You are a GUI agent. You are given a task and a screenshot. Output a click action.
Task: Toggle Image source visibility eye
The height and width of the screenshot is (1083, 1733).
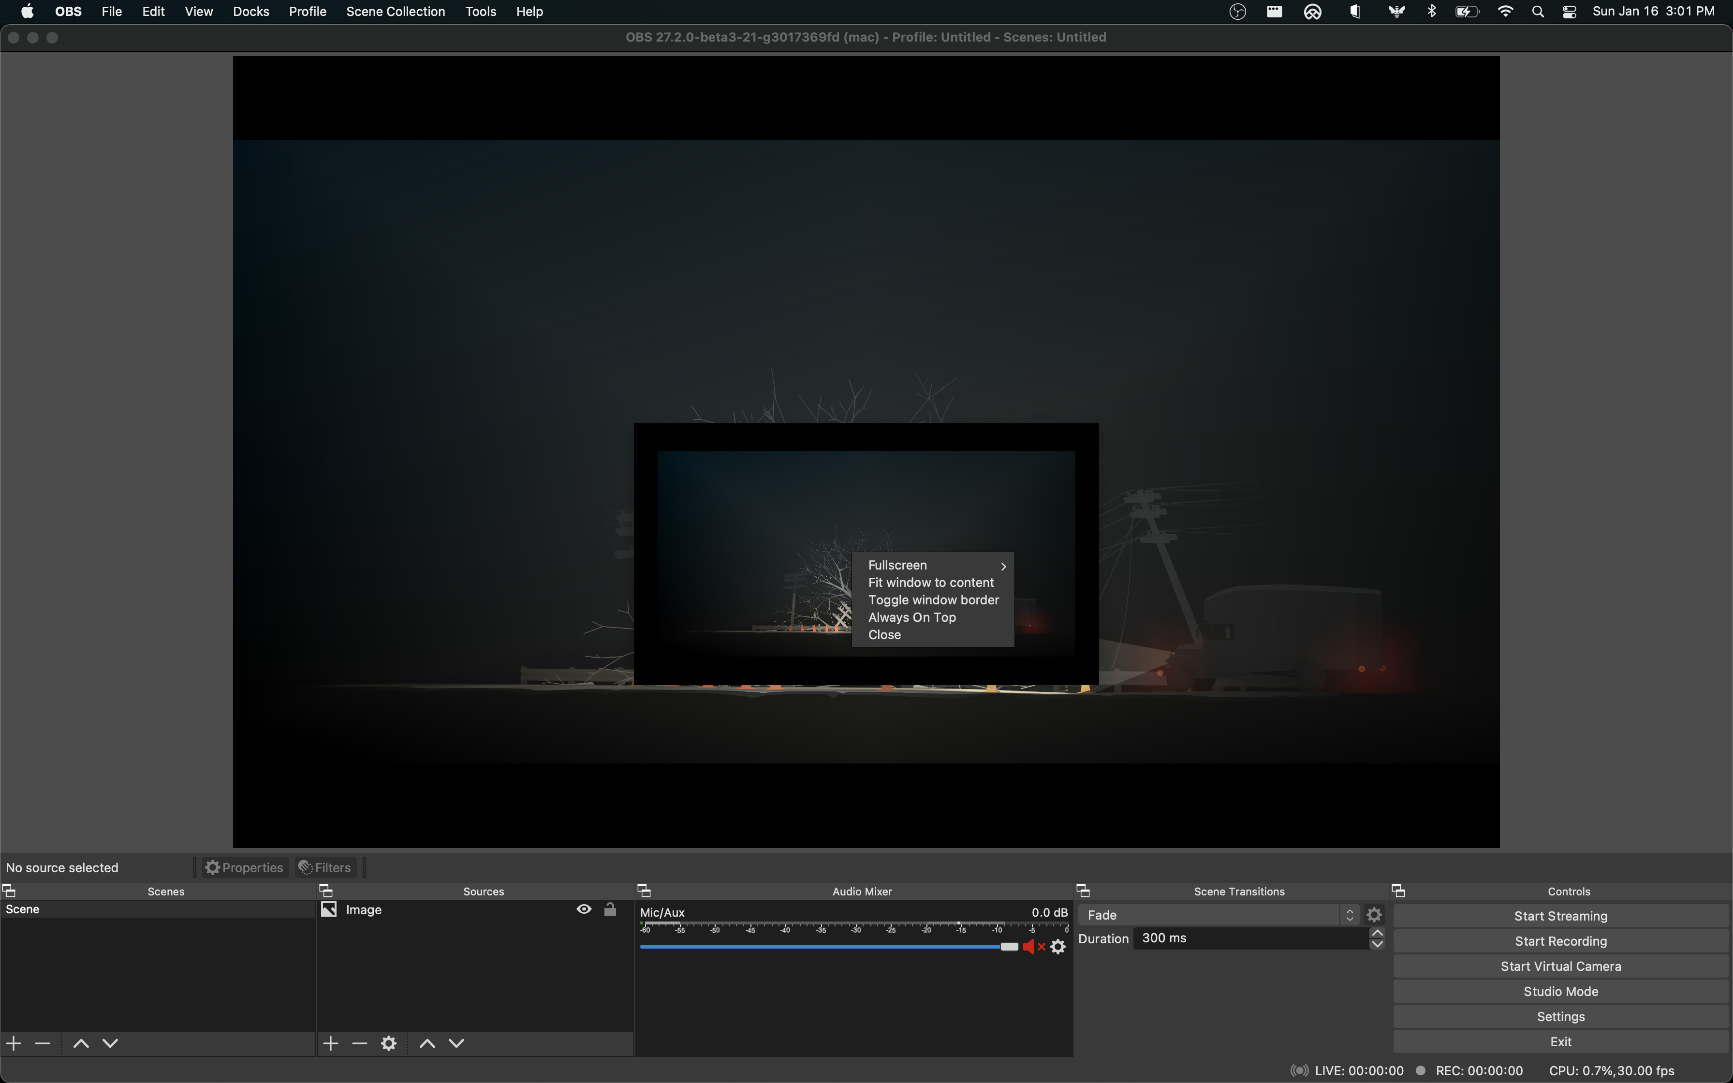point(584,909)
